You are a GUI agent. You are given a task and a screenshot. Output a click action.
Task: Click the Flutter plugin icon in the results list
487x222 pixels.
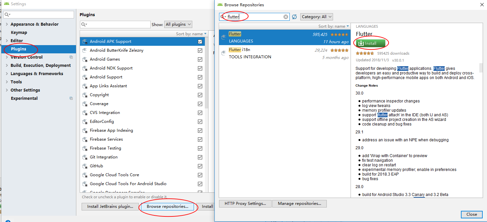pyautogui.click(x=224, y=37)
